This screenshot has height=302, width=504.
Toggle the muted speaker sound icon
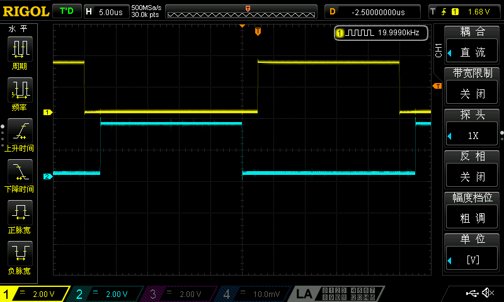click(x=488, y=293)
